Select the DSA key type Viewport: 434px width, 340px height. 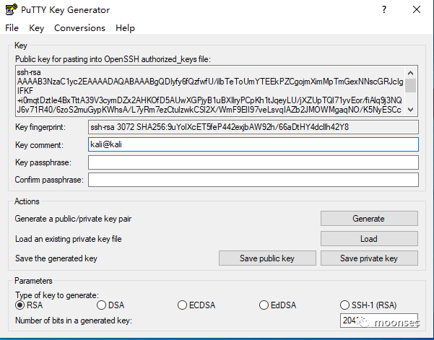(x=110, y=305)
